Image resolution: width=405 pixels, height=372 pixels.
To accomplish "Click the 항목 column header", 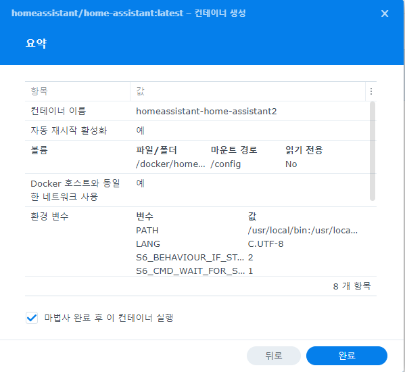I will click(78, 91).
